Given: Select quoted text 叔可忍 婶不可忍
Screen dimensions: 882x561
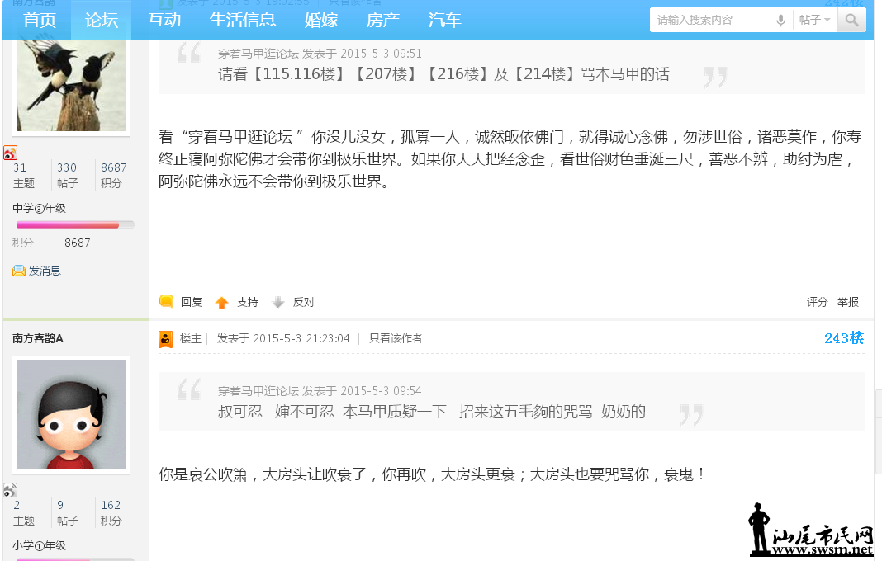Looking at the screenshot, I should (x=276, y=412).
